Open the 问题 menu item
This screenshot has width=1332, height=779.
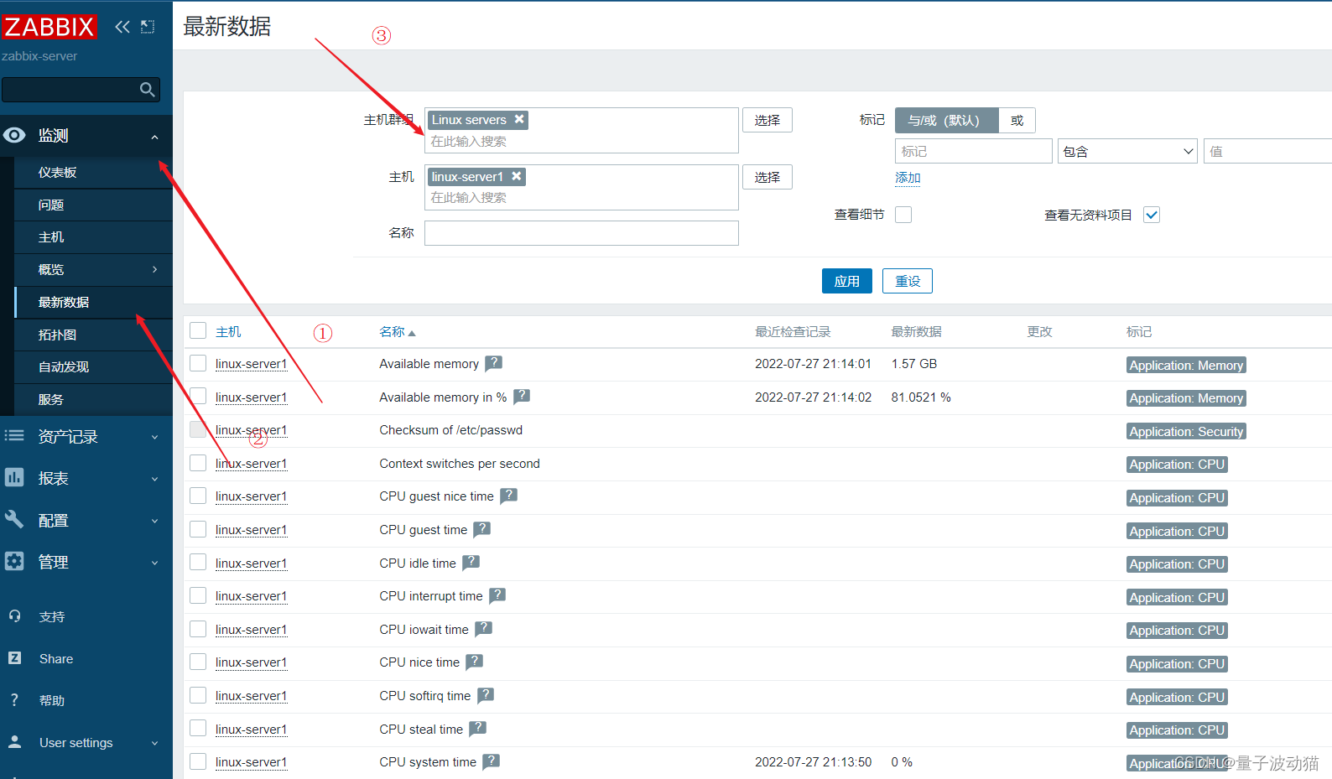point(93,205)
